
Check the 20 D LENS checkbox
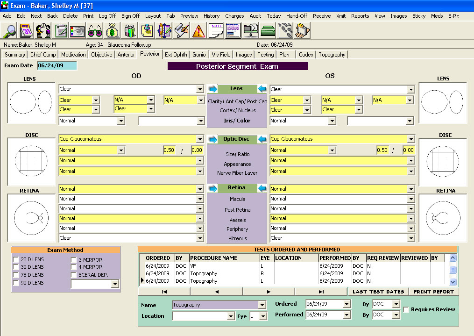(x=16, y=259)
